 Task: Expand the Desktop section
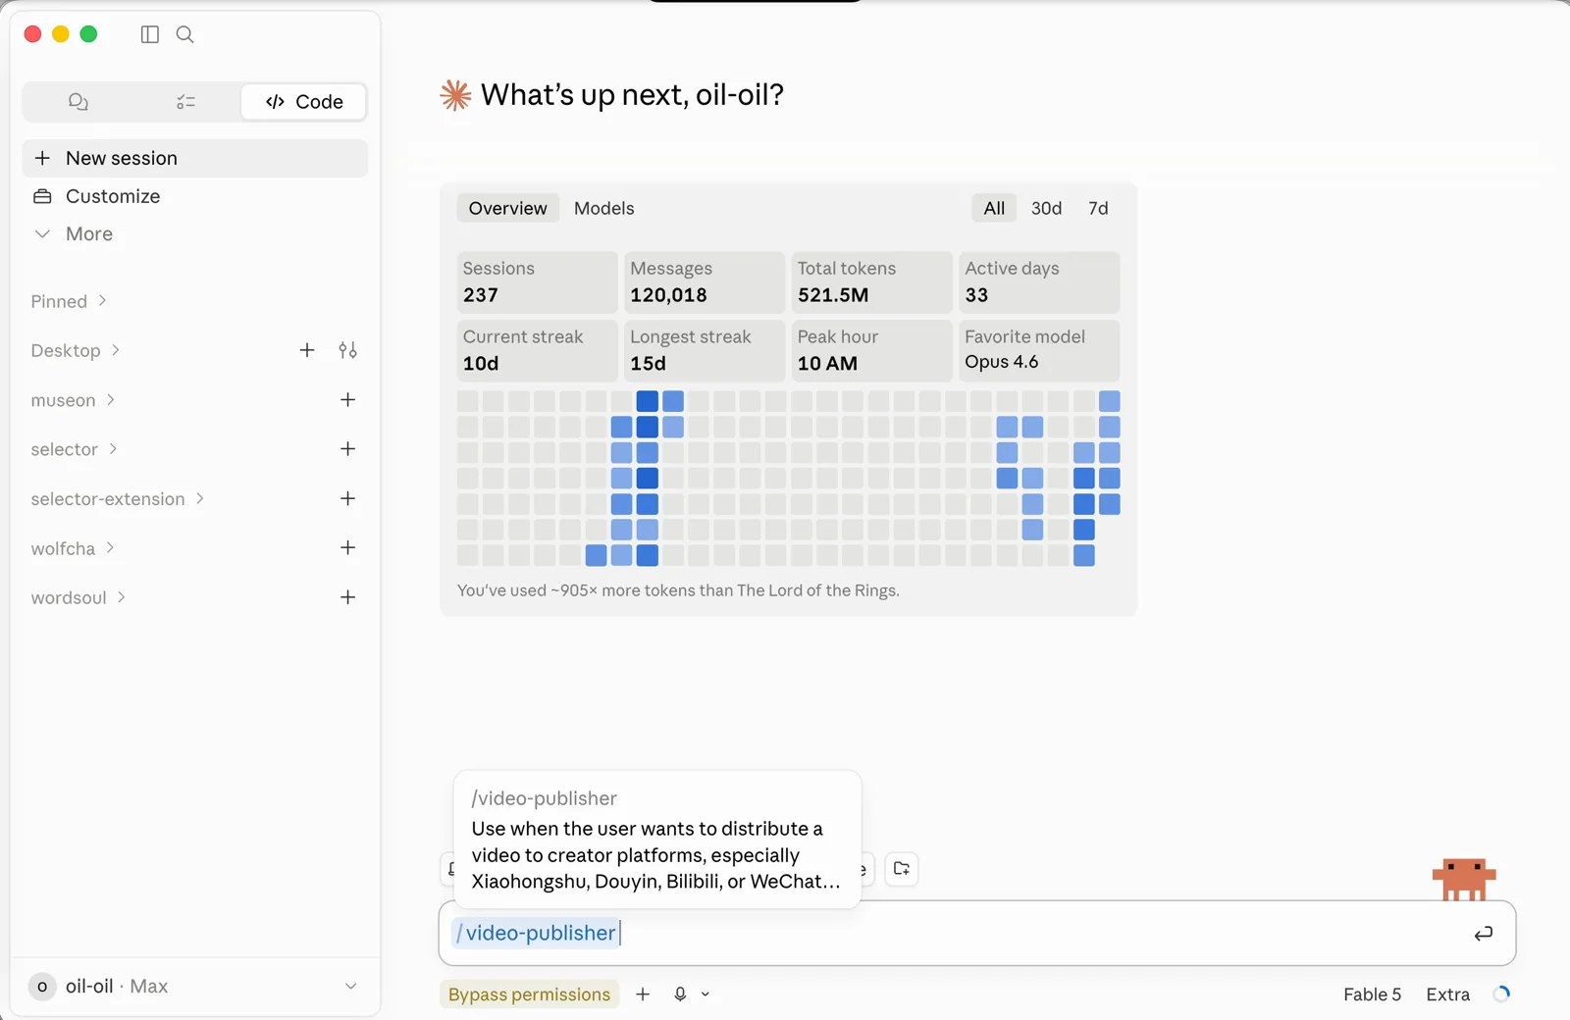tap(76, 351)
